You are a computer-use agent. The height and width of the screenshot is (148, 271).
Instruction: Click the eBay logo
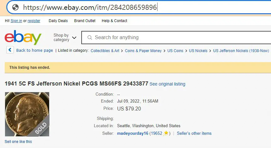(23, 37)
